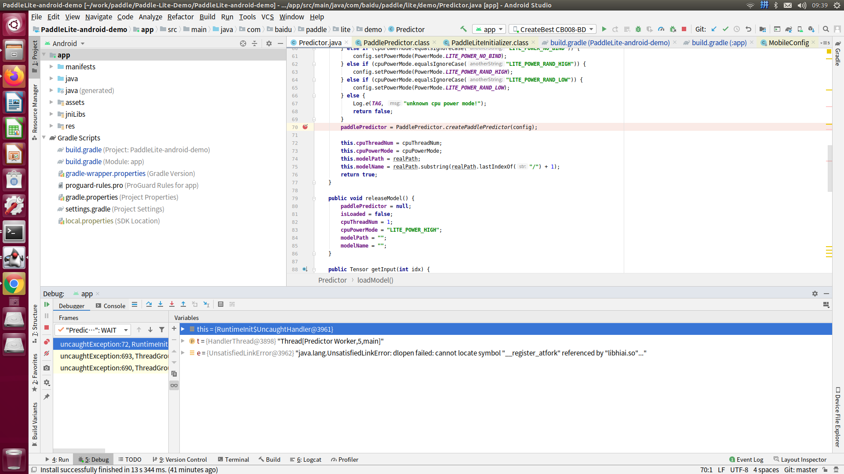Click Get Thread Dump camera icon
Viewport: 844px width, 474px height.
click(x=47, y=368)
